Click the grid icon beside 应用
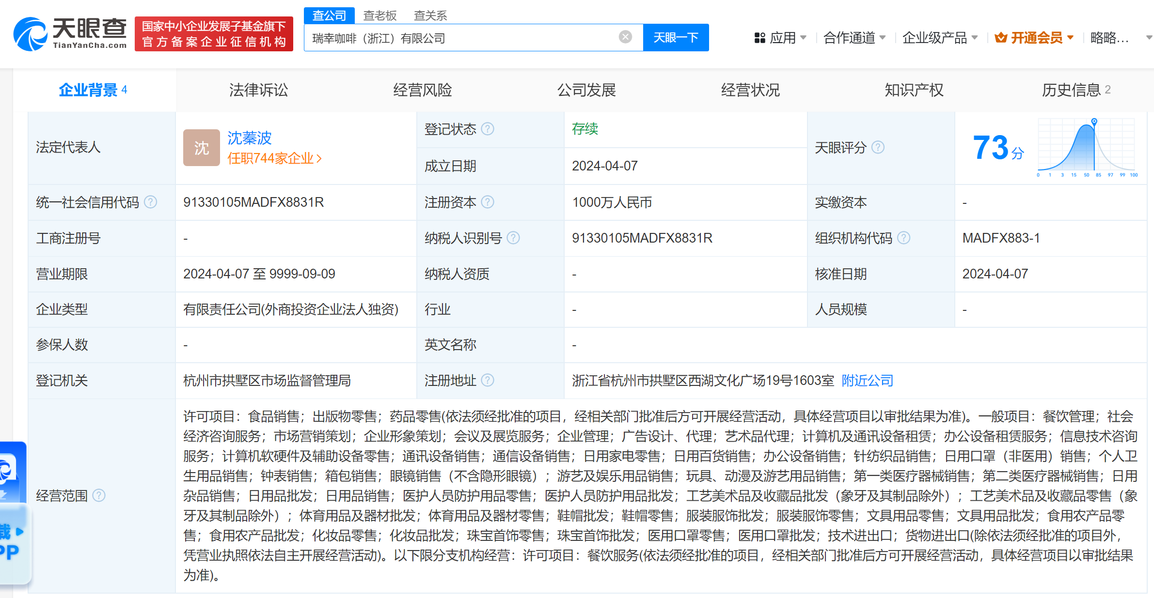This screenshot has width=1154, height=598. point(759,38)
